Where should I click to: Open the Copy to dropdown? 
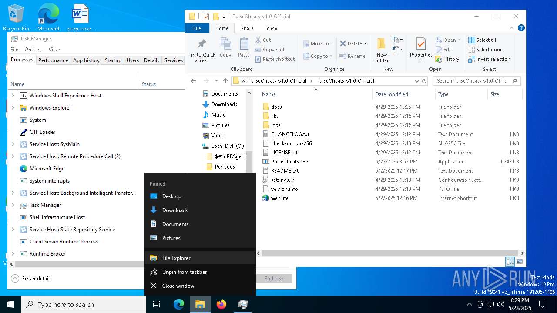point(318,56)
